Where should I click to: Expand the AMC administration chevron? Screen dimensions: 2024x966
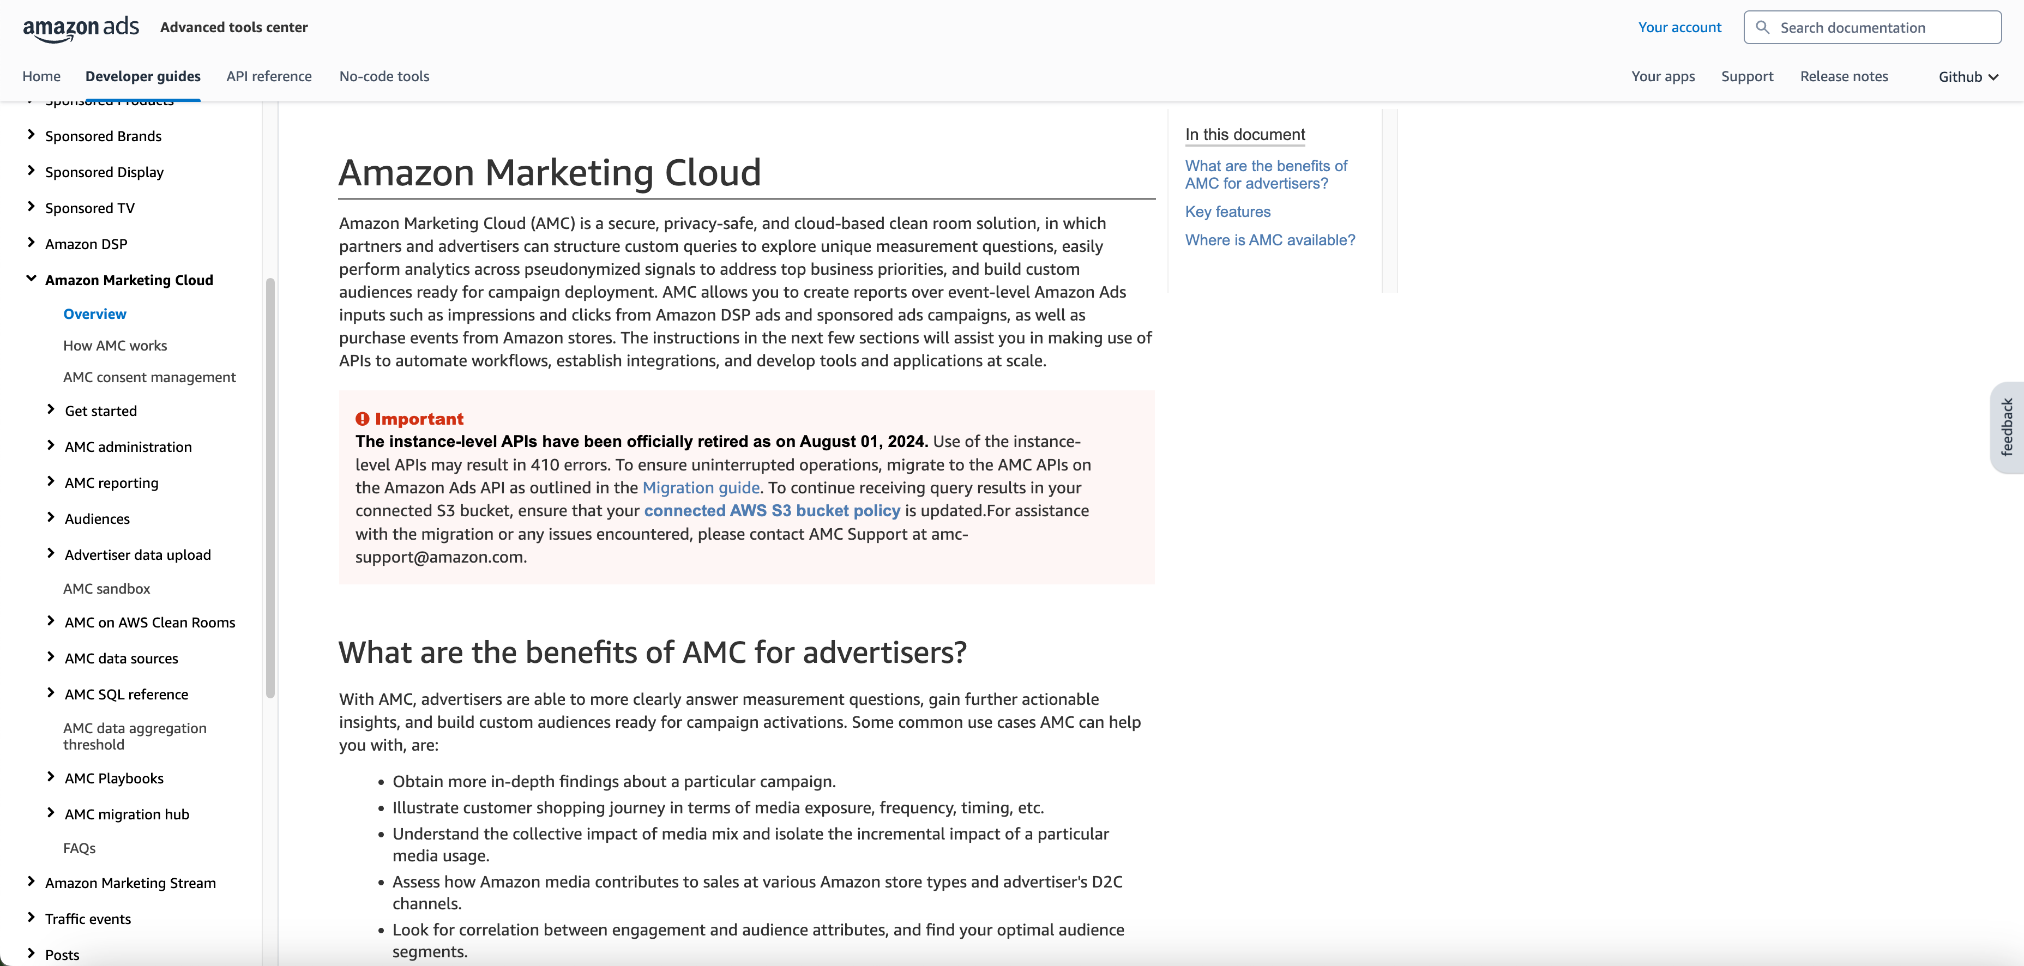[51, 446]
